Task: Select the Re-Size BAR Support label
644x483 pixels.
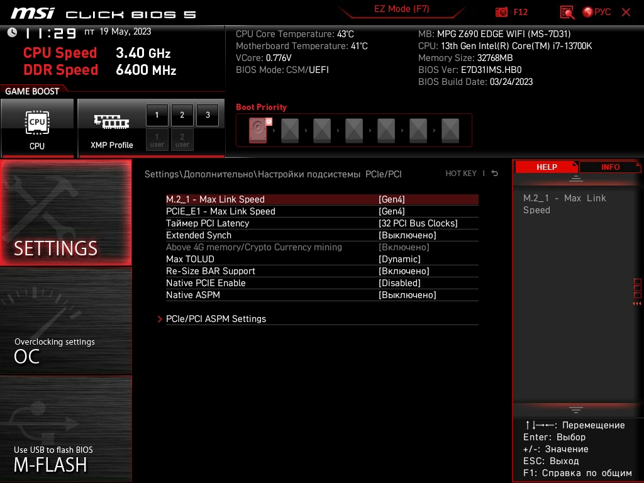Action: tap(210, 271)
